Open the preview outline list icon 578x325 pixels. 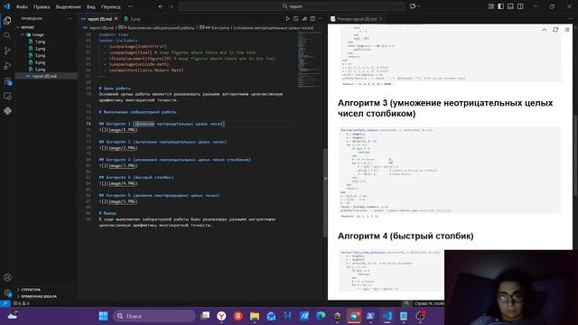567,30
